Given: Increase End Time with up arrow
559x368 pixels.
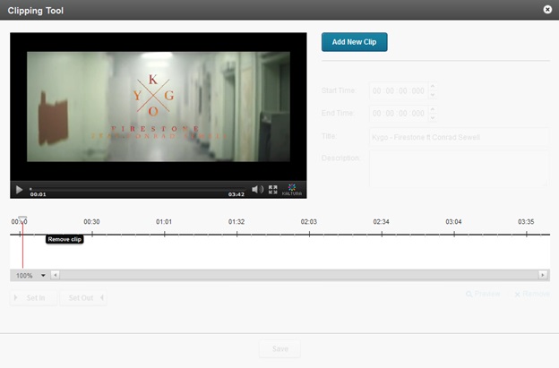Looking at the screenshot, I should (433, 109).
